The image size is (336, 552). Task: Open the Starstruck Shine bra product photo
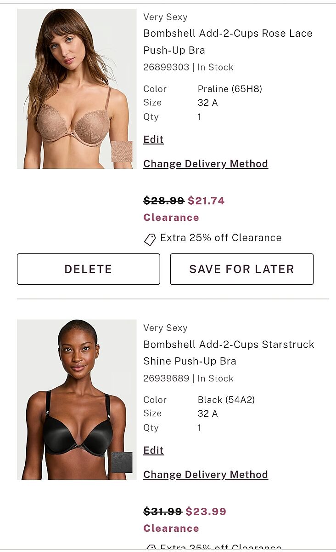click(x=77, y=400)
